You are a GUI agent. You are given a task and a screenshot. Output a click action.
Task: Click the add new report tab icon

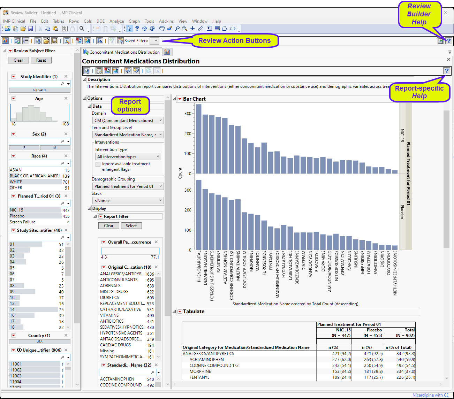click(x=167, y=52)
